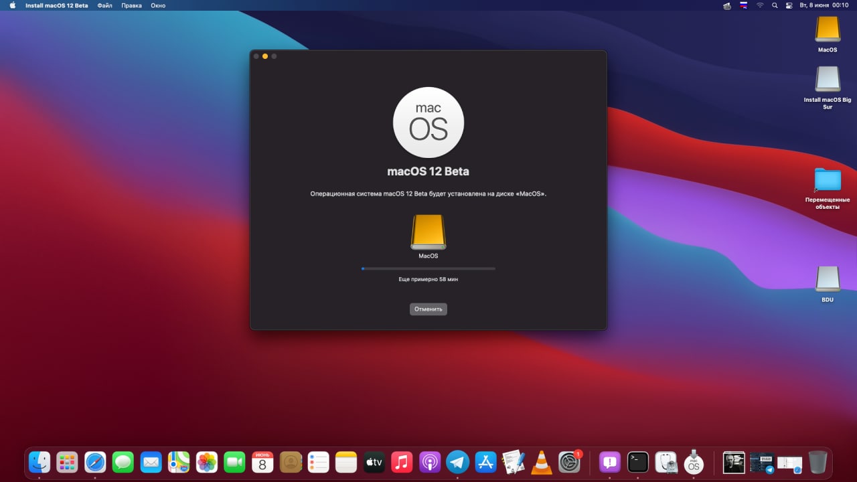Viewport: 857px width, 482px height.
Task: Open the minimized Safari window thumbnail in the Dock
Action: (790, 463)
